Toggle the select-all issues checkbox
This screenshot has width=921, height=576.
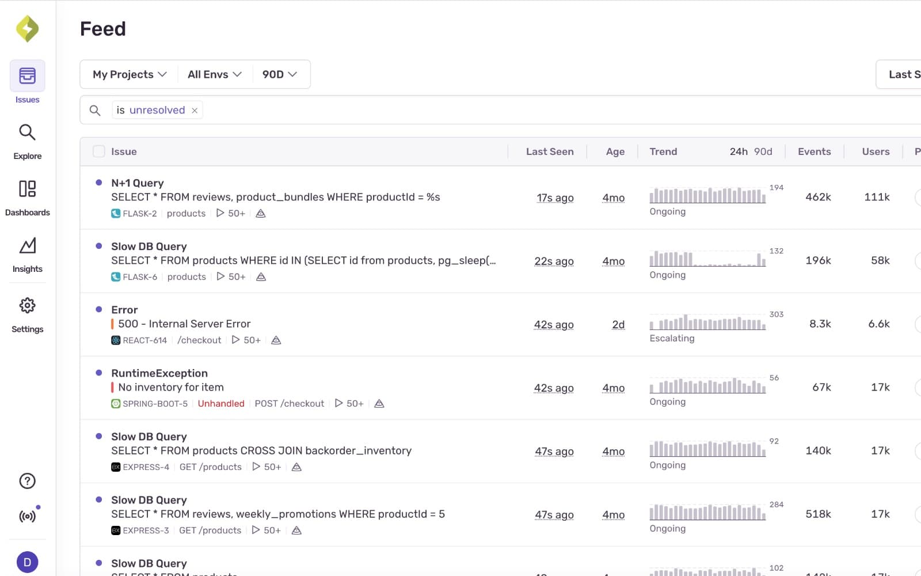[x=99, y=151]
